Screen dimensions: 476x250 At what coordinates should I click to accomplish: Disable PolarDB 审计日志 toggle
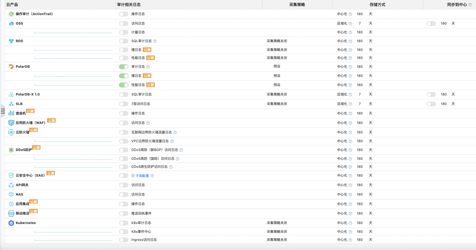[123, 67]
